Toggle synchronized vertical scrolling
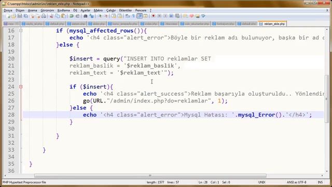Screen dimensions: 332x187 114,16
